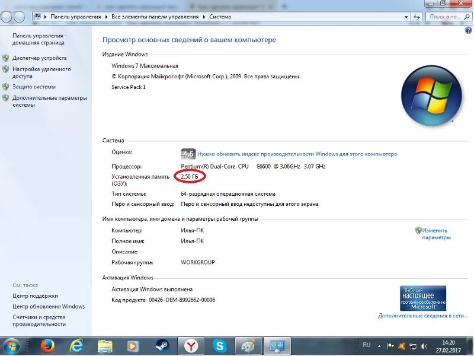Click Все элементы панели управления breadcrumb
This screenshot has width=474, height=356.
pyautogui.click(x=155, y=17)
